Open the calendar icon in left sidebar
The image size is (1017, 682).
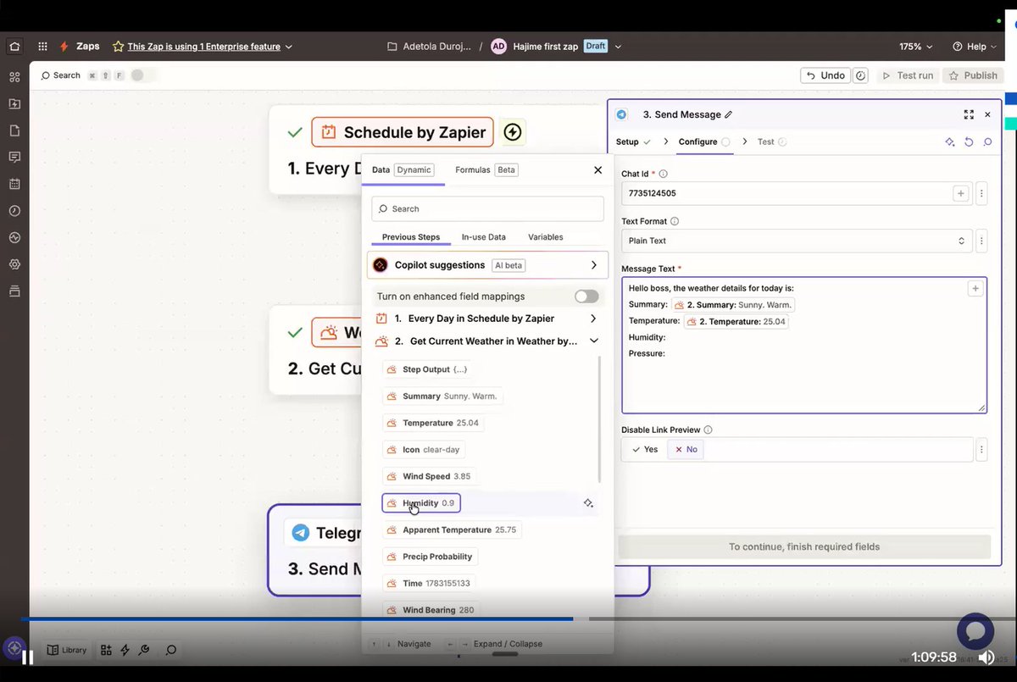point(14,184)
